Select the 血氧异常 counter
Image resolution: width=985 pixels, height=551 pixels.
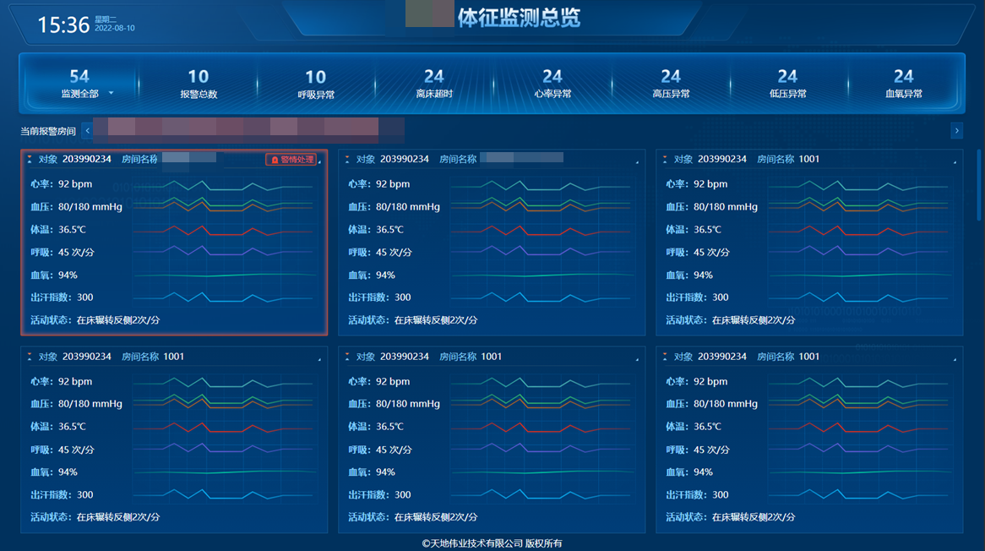click(x=905, y=83)
